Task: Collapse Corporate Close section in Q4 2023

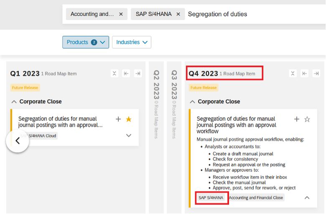Action: pos(192,102)
